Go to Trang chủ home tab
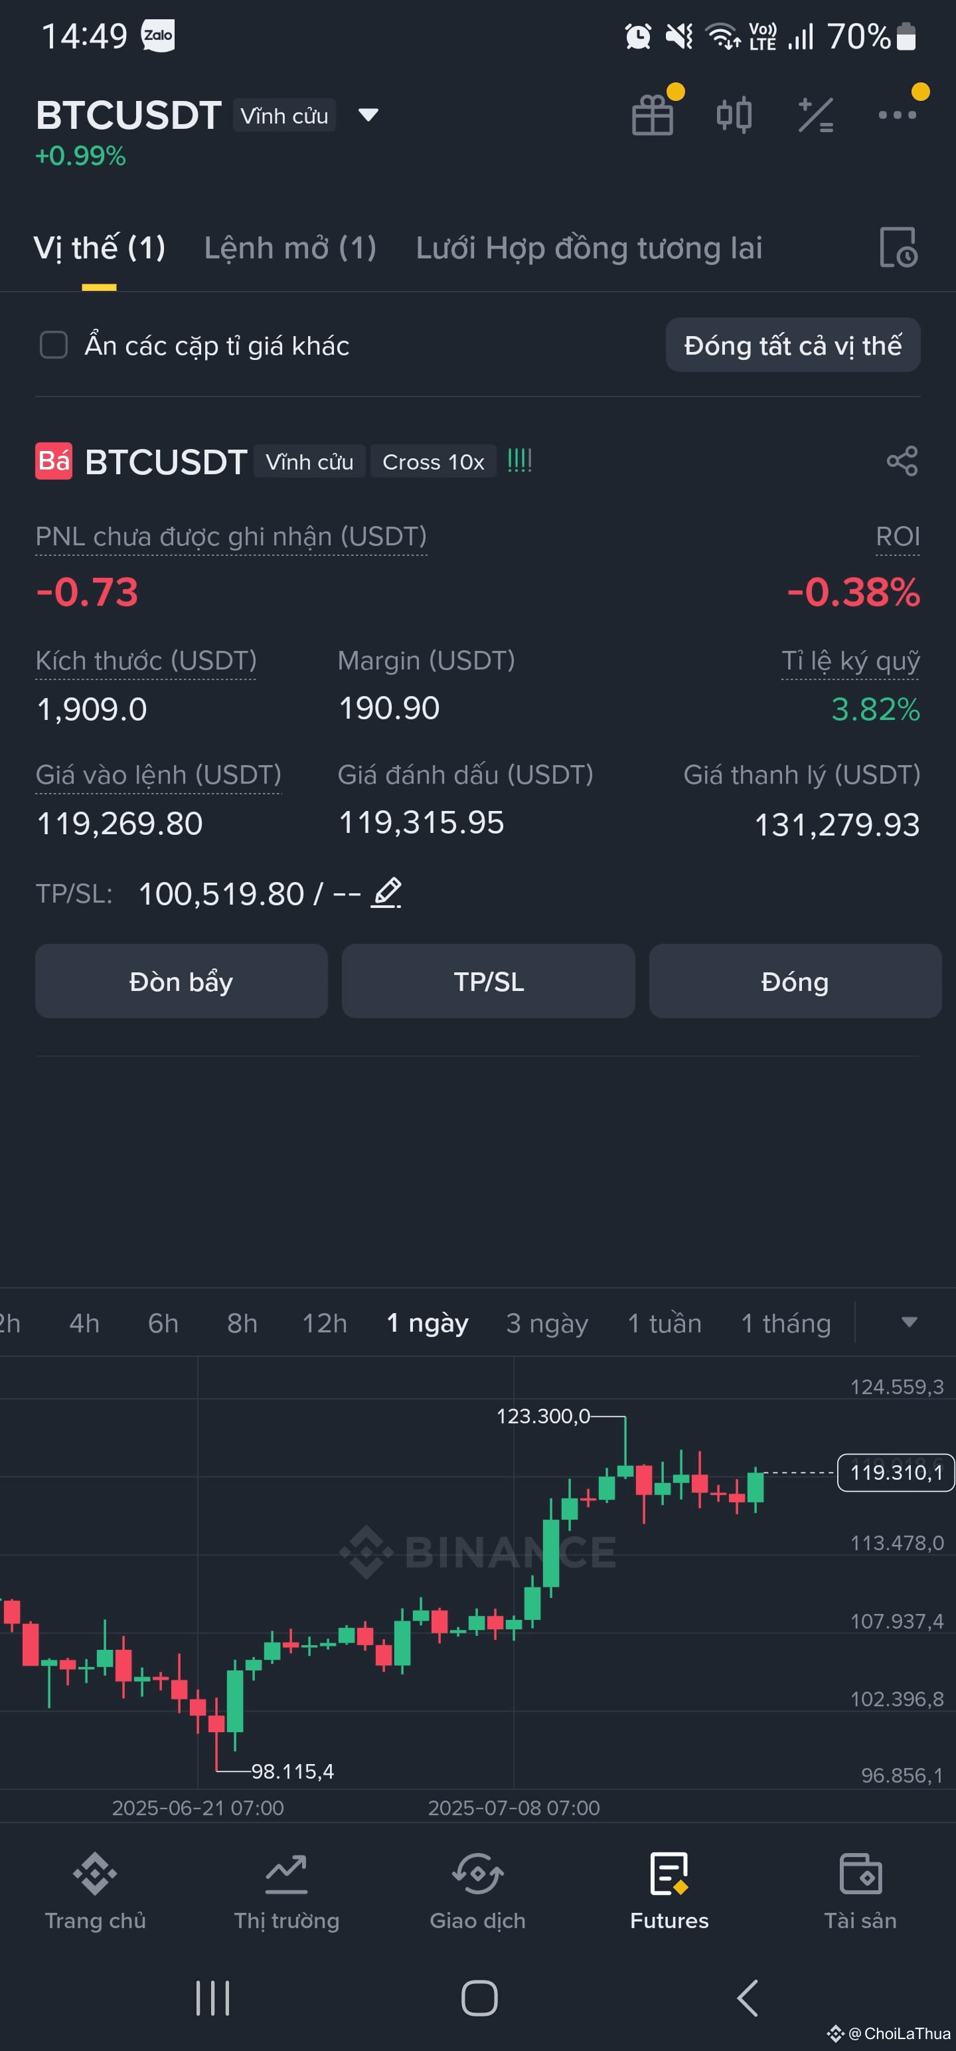The height and width of the screenshot is (2051, 956). click(96, 1892)
